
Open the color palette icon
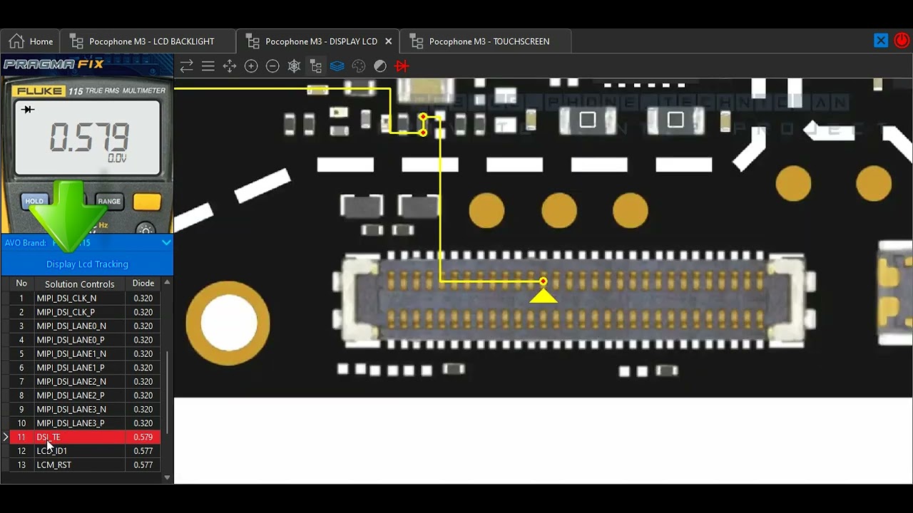point(359,66)
